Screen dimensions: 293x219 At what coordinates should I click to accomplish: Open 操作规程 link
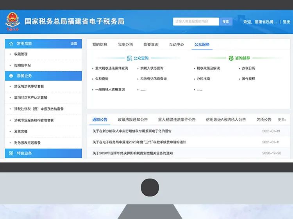tap(248, 79)
